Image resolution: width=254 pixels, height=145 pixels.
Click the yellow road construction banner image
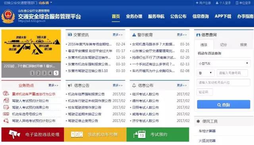[31, 45]
